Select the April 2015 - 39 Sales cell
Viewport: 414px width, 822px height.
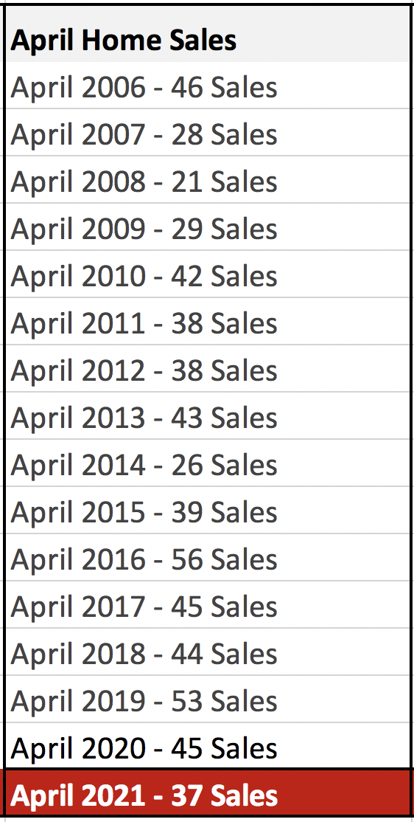click(207, 510)
